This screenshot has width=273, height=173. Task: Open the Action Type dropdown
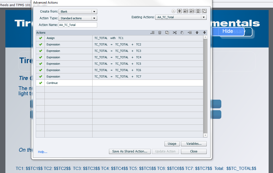click(x=78, y=18)
